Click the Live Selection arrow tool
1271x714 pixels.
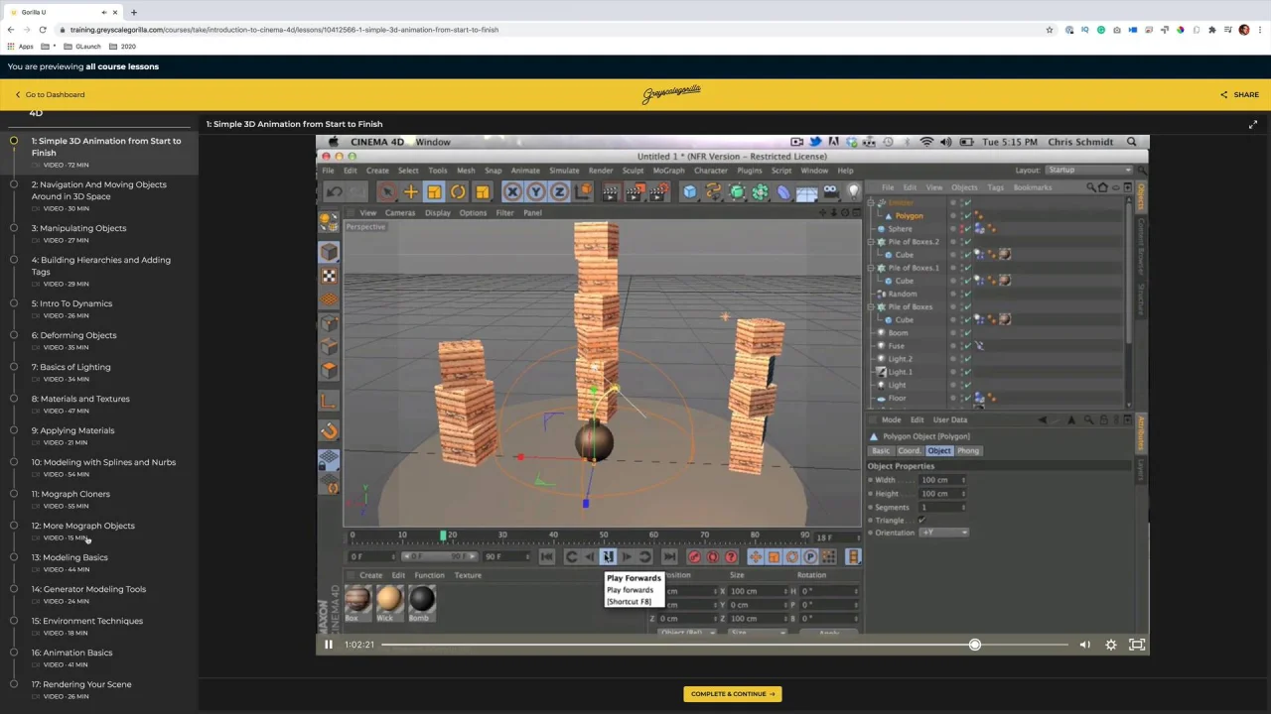pos(386,191)
